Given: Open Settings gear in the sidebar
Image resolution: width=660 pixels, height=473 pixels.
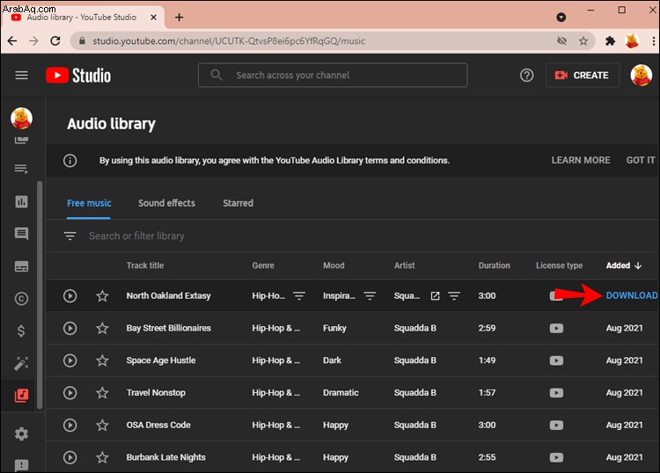Looking at the screenshot, I should [x=21, y=433].
